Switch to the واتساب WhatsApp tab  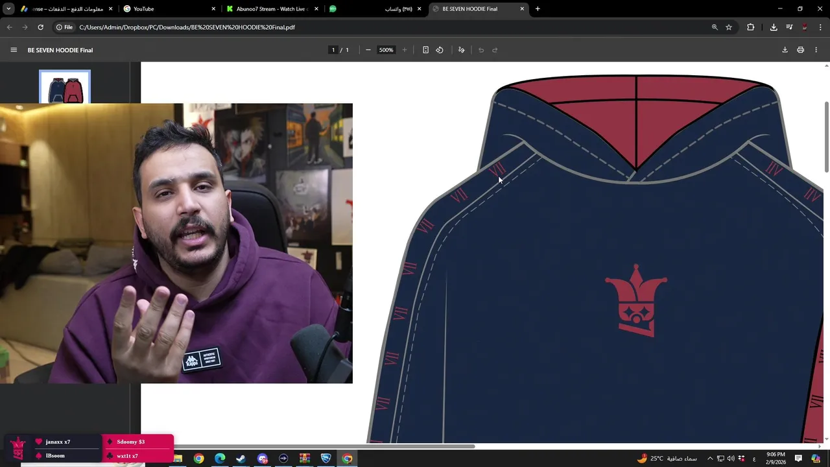click(376, 9)
